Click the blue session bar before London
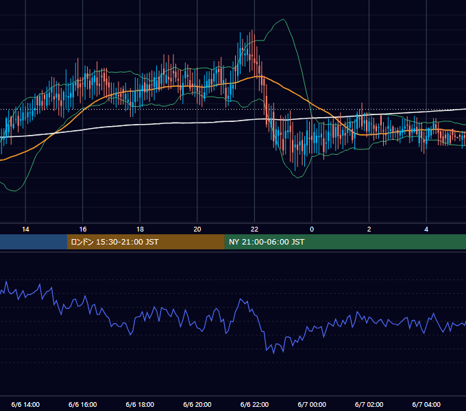This screenshot has width=466, height=411. click(34, 242)
